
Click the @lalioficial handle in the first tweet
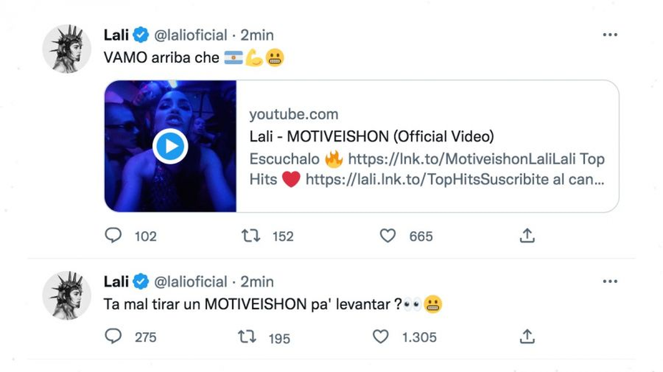click(190, 35)
